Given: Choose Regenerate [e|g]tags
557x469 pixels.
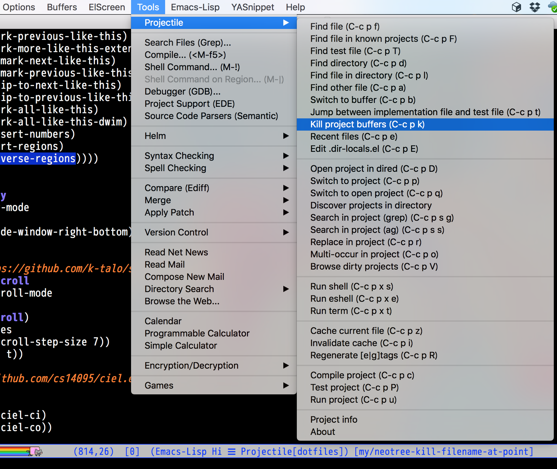Looking at the screenshot, I should [x=425, y=355].
